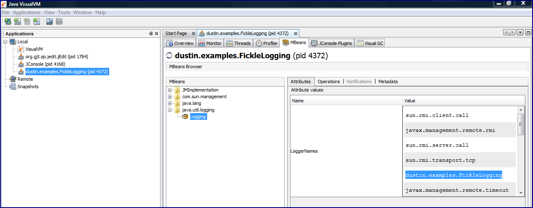
Task: Expand the com.sun.management MBean node
Action: click(x=170, y=97)
